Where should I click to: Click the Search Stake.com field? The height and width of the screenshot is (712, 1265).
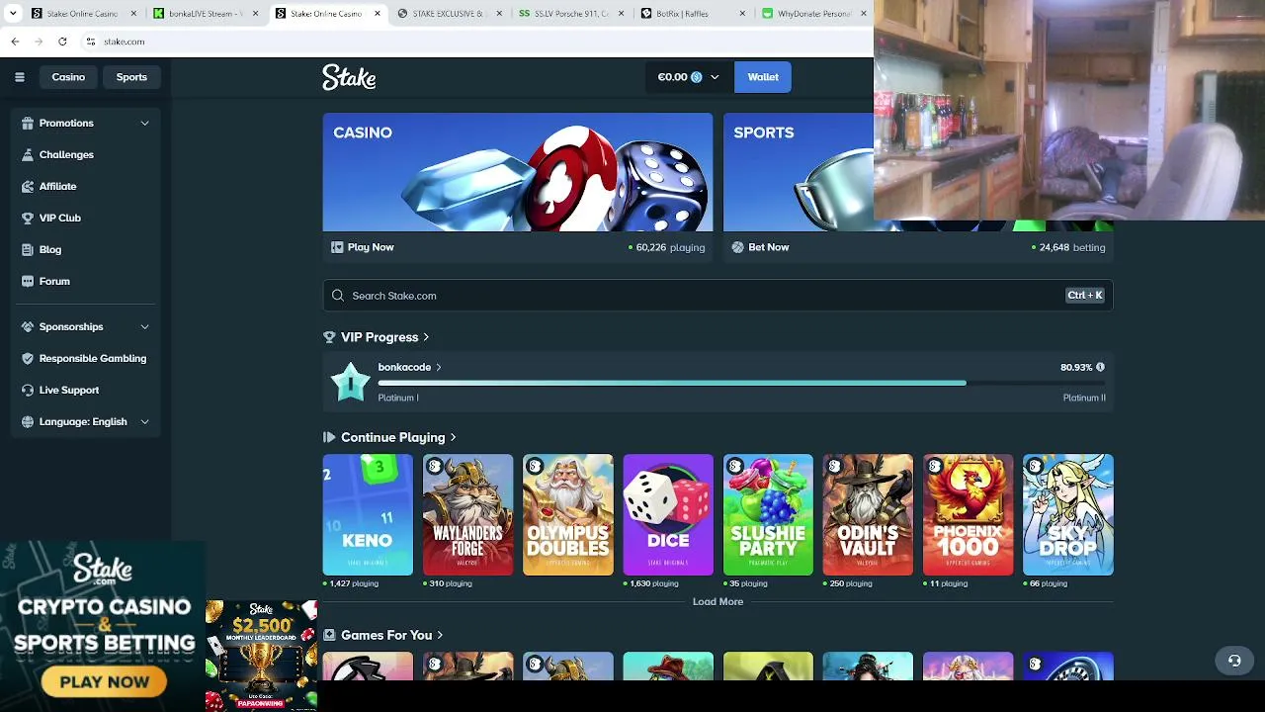pos(717,296)
